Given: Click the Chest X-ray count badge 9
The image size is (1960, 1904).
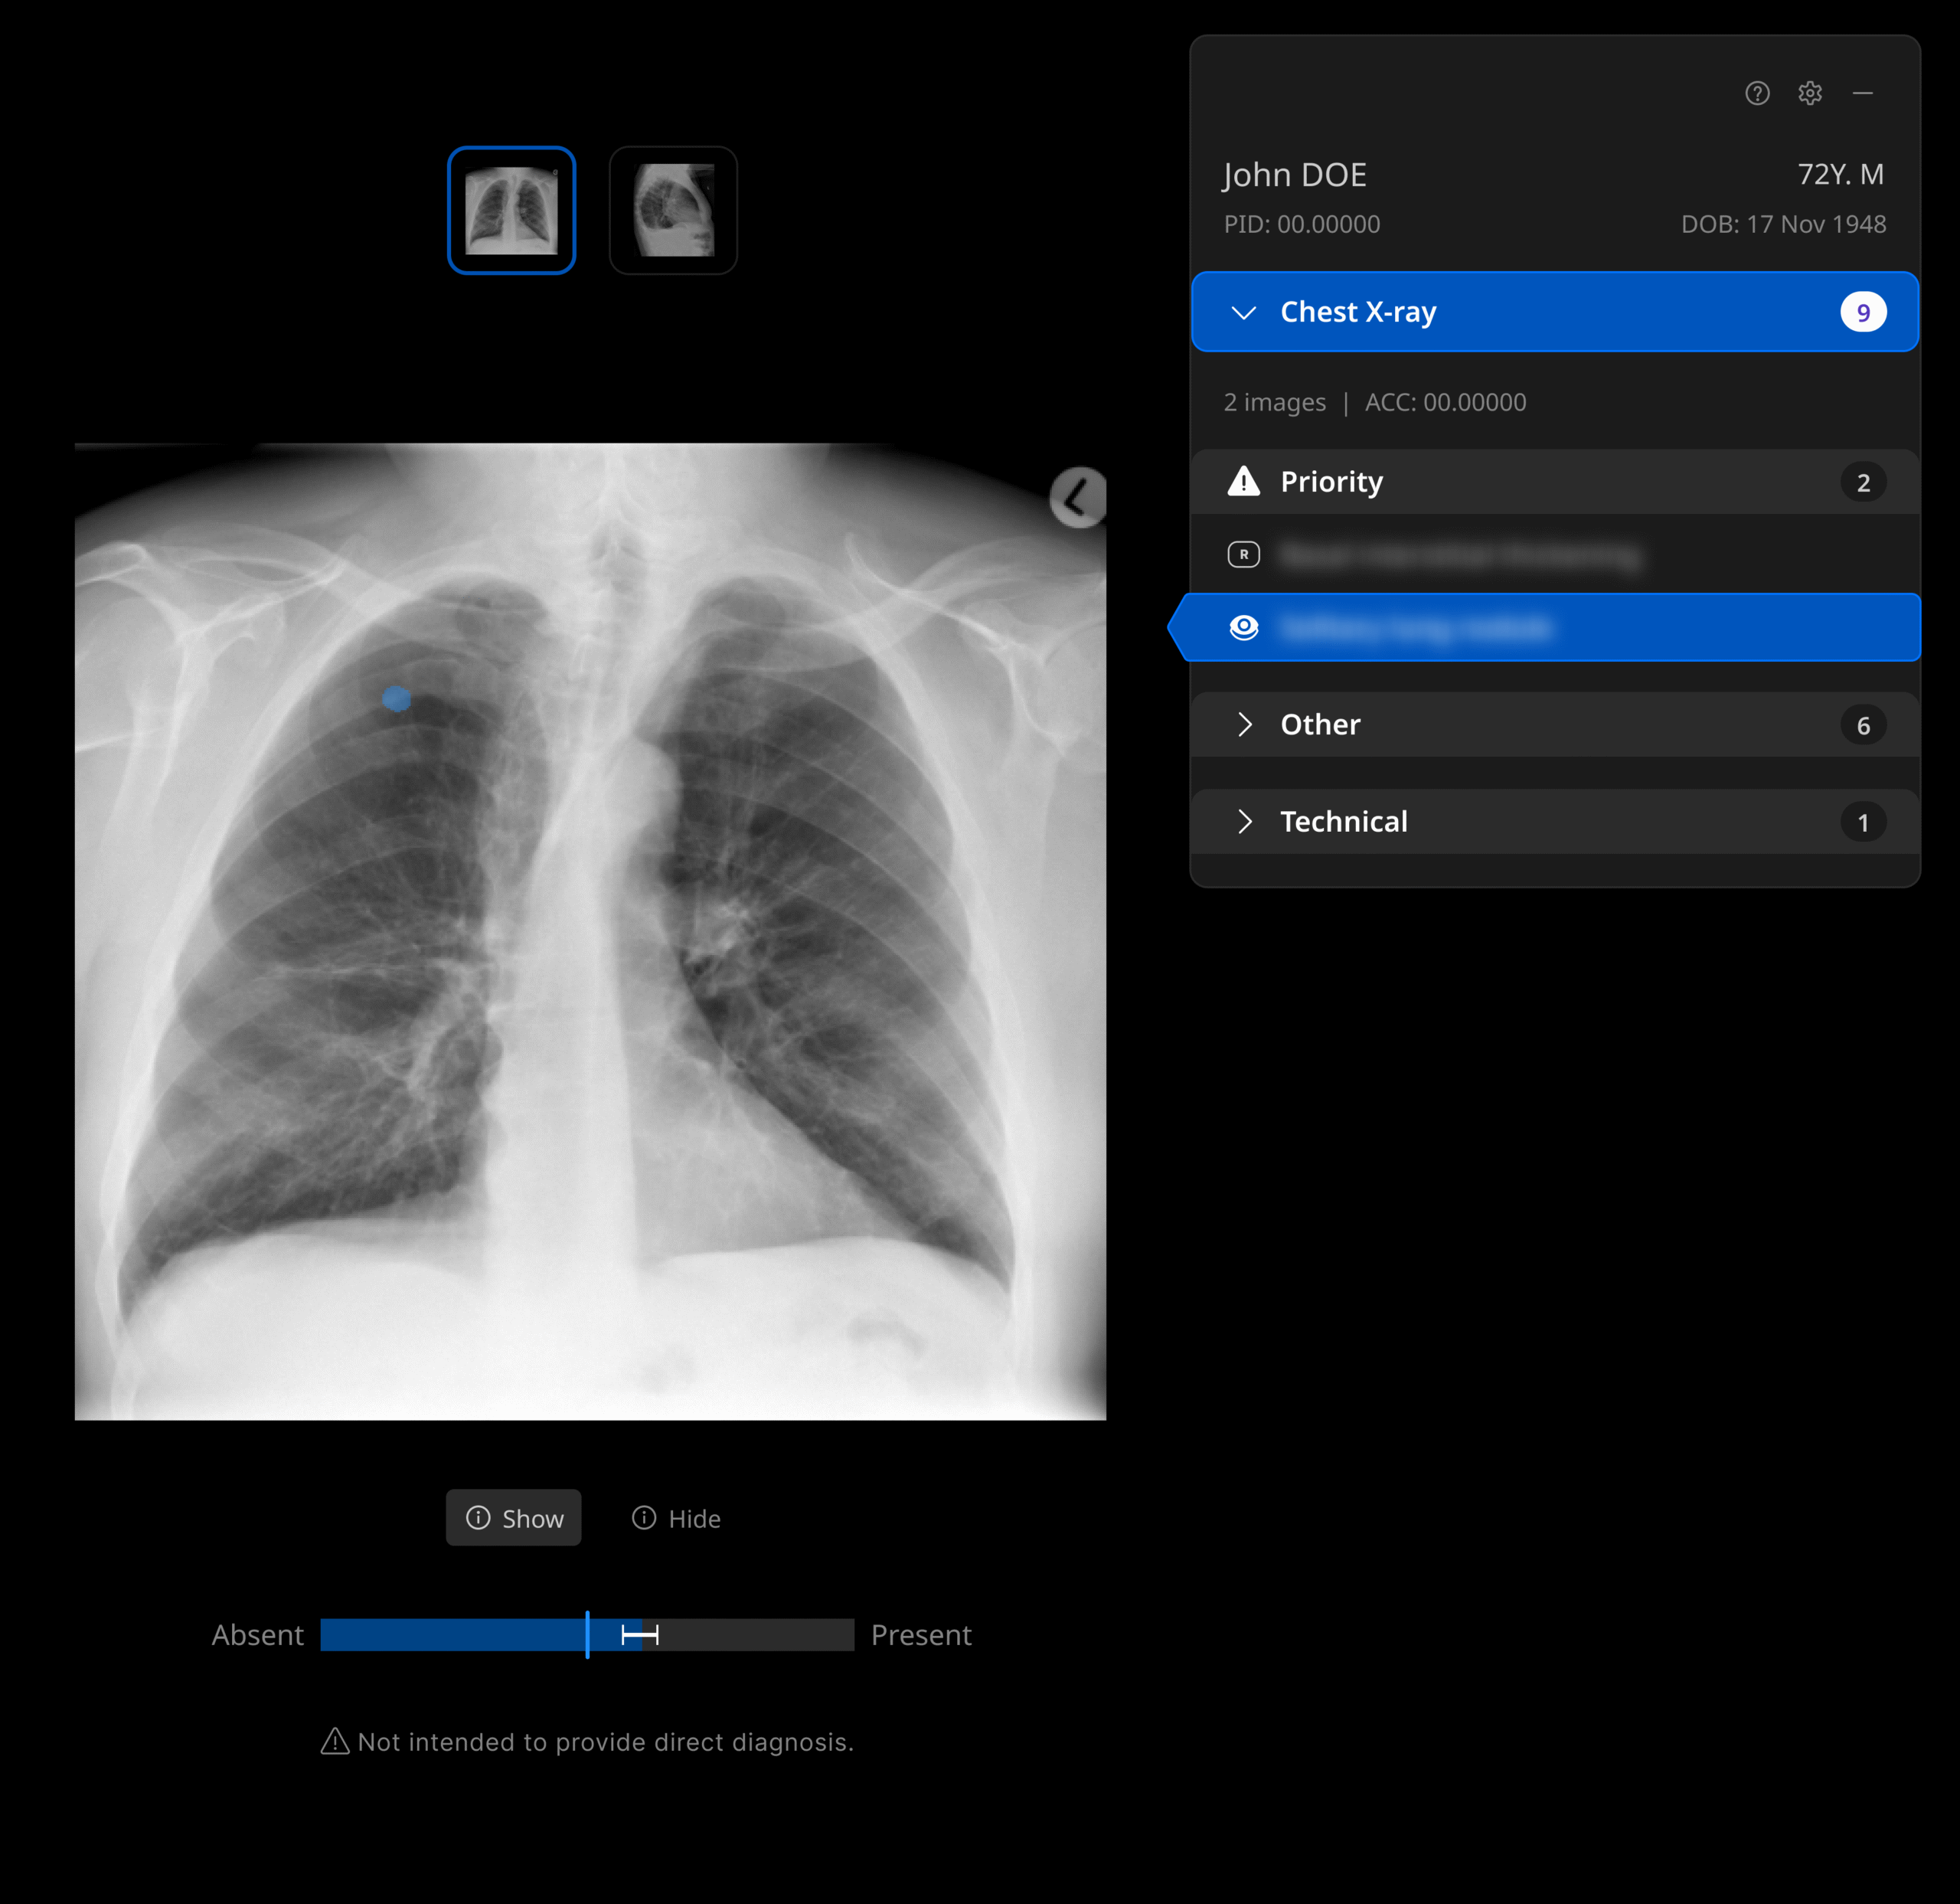Looking at the screenshot, I should (1862, 312).
